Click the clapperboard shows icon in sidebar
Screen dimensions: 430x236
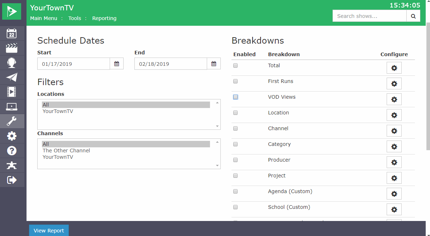point(12,48)
